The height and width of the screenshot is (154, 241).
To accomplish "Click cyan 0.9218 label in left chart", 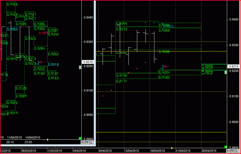I will (53, 65).
